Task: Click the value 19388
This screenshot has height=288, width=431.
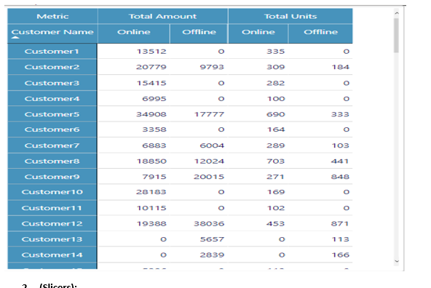Action: 151,223
